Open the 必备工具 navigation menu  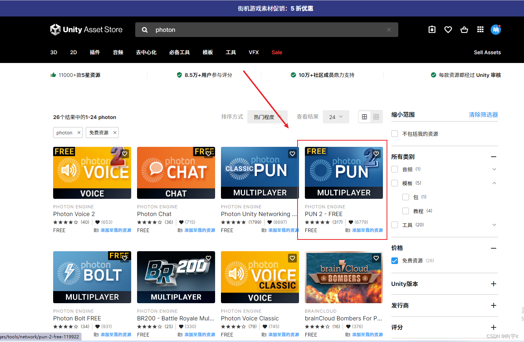180,52
